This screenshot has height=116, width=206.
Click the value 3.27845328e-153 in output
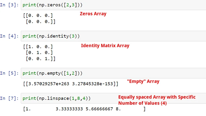point(93,84)
